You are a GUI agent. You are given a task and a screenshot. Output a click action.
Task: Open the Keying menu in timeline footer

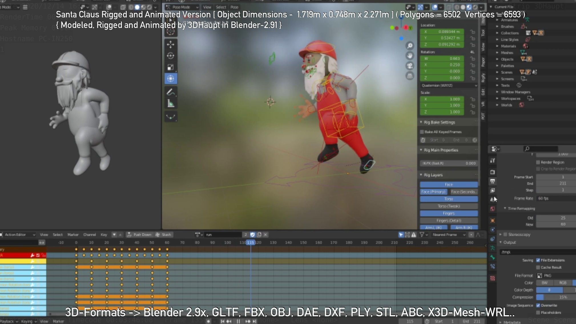click(28, 321)
